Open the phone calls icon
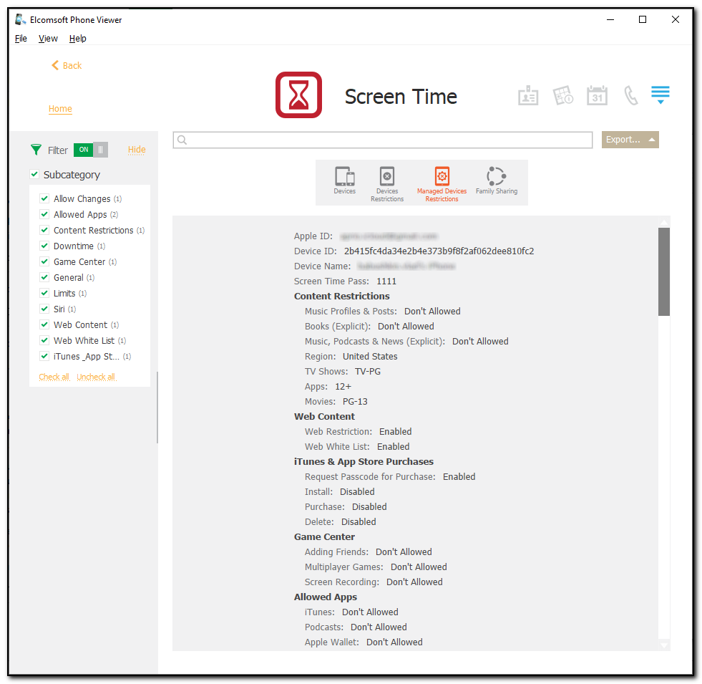This screenshot has width=702, height=684. pyautogui.click(x=630, y=95)
